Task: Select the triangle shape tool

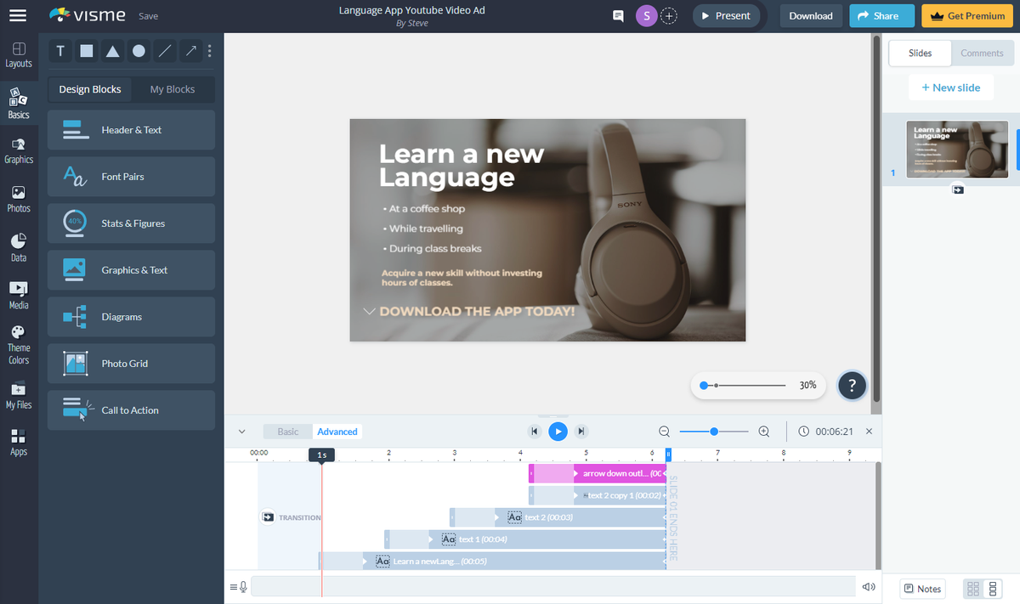Action: [112, 51]
